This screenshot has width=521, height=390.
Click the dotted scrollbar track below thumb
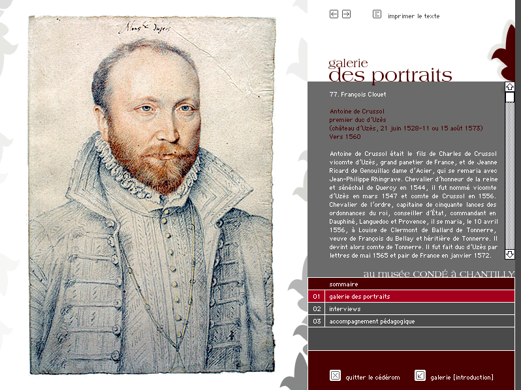click(x=510, y=176)
